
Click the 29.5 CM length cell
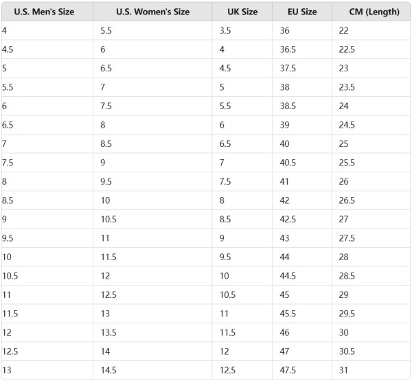(x=347, y=313)
